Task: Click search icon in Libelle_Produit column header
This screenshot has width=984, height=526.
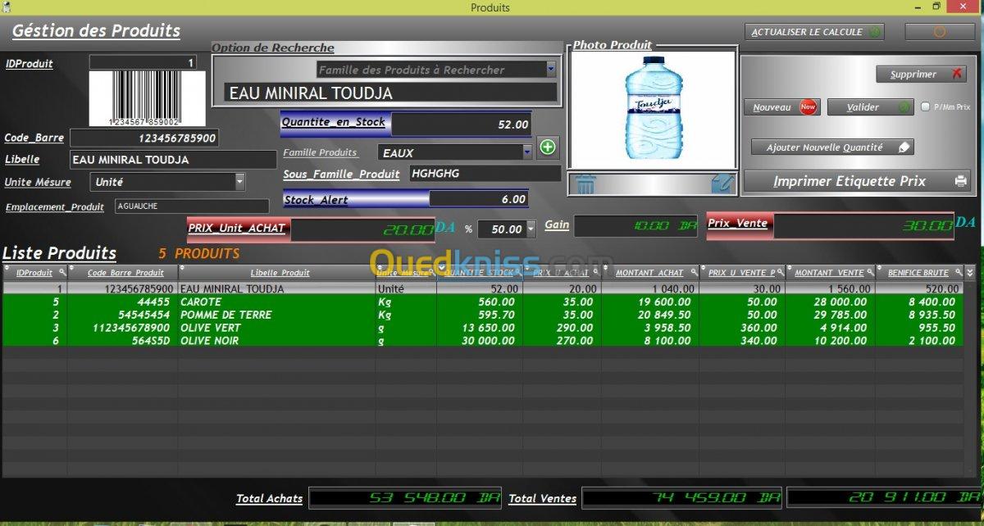Action: coord(367,272)
